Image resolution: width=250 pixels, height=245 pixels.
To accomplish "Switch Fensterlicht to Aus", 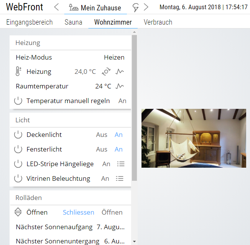I will (x=102, y=149).
